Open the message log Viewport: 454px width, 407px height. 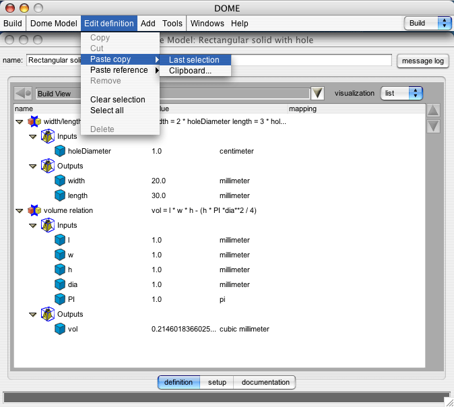(423, 61)
